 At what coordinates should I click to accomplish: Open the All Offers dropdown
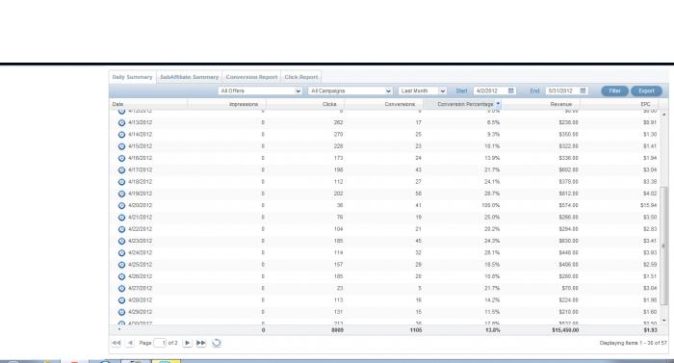(x=260, y=91)
